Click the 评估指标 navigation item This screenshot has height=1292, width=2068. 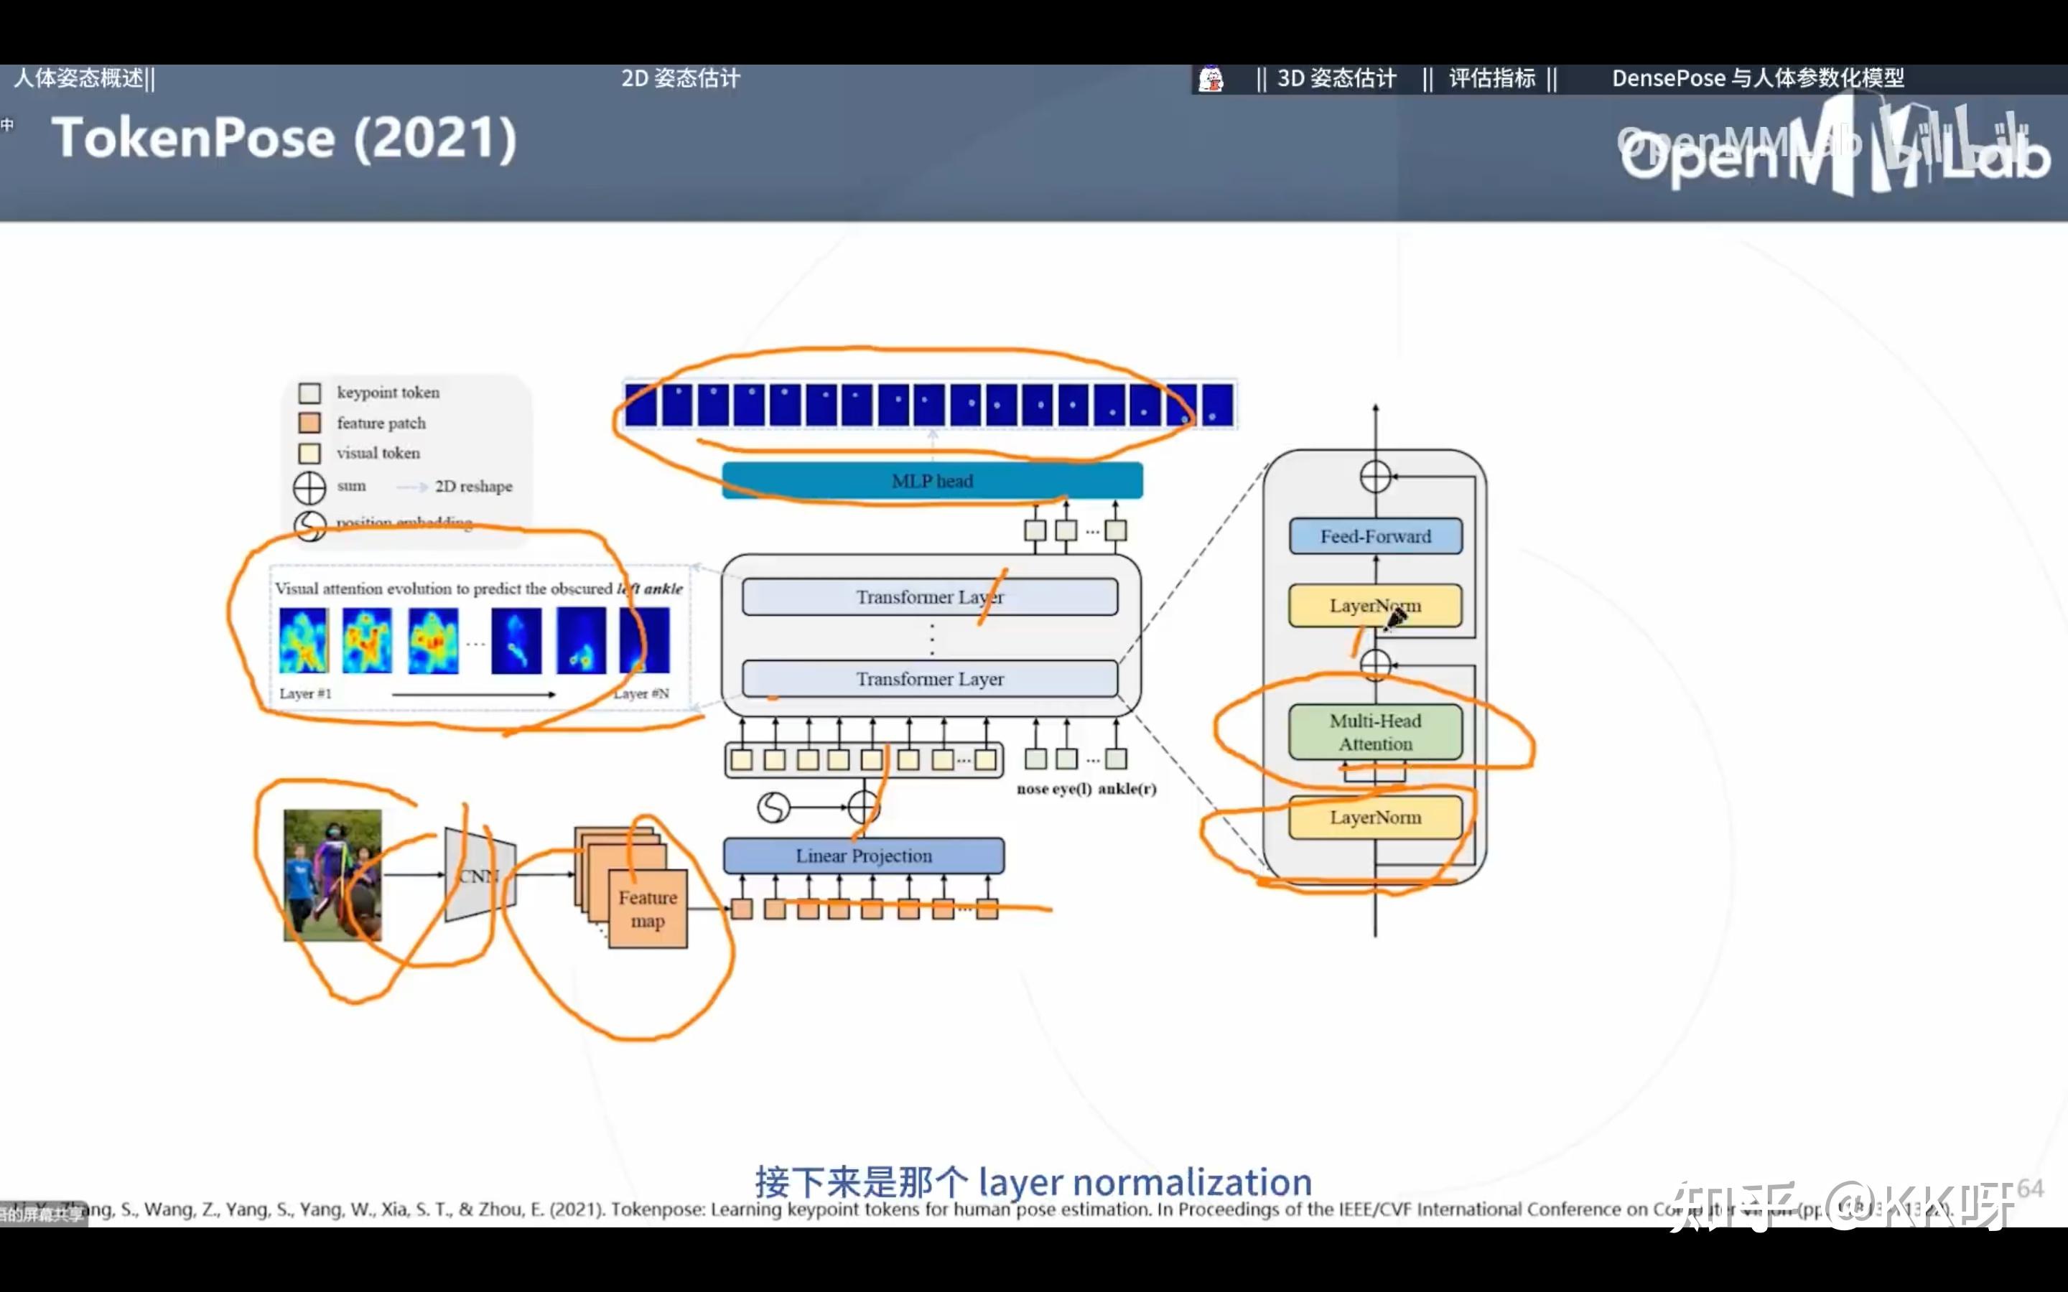[1491, 78]
